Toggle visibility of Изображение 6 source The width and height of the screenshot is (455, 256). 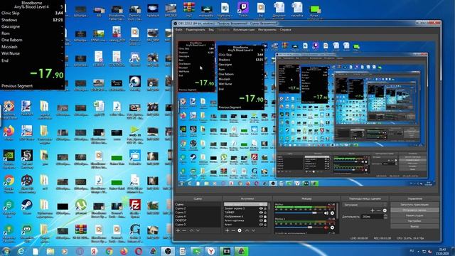click(x=261, y=216)
